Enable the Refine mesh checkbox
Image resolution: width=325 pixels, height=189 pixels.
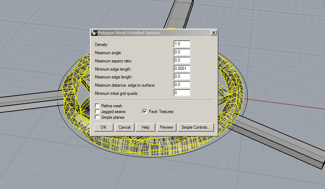point(97,106)
